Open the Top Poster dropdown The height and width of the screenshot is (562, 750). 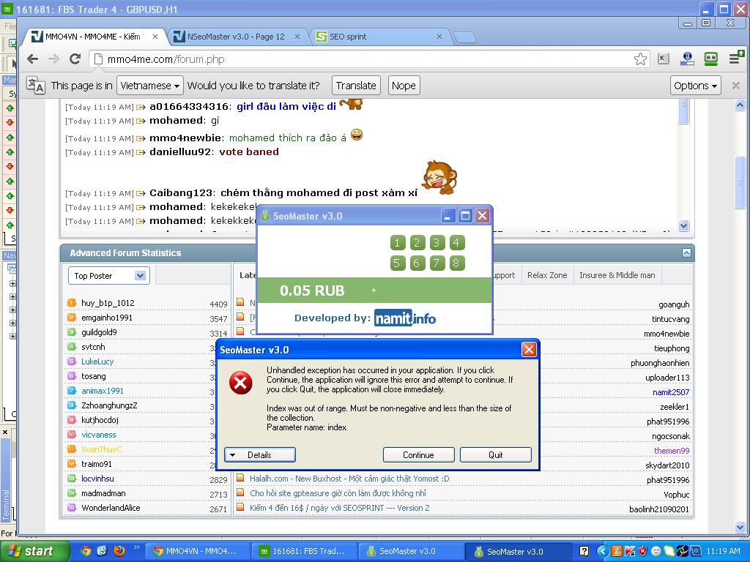[x=109, y=276]
